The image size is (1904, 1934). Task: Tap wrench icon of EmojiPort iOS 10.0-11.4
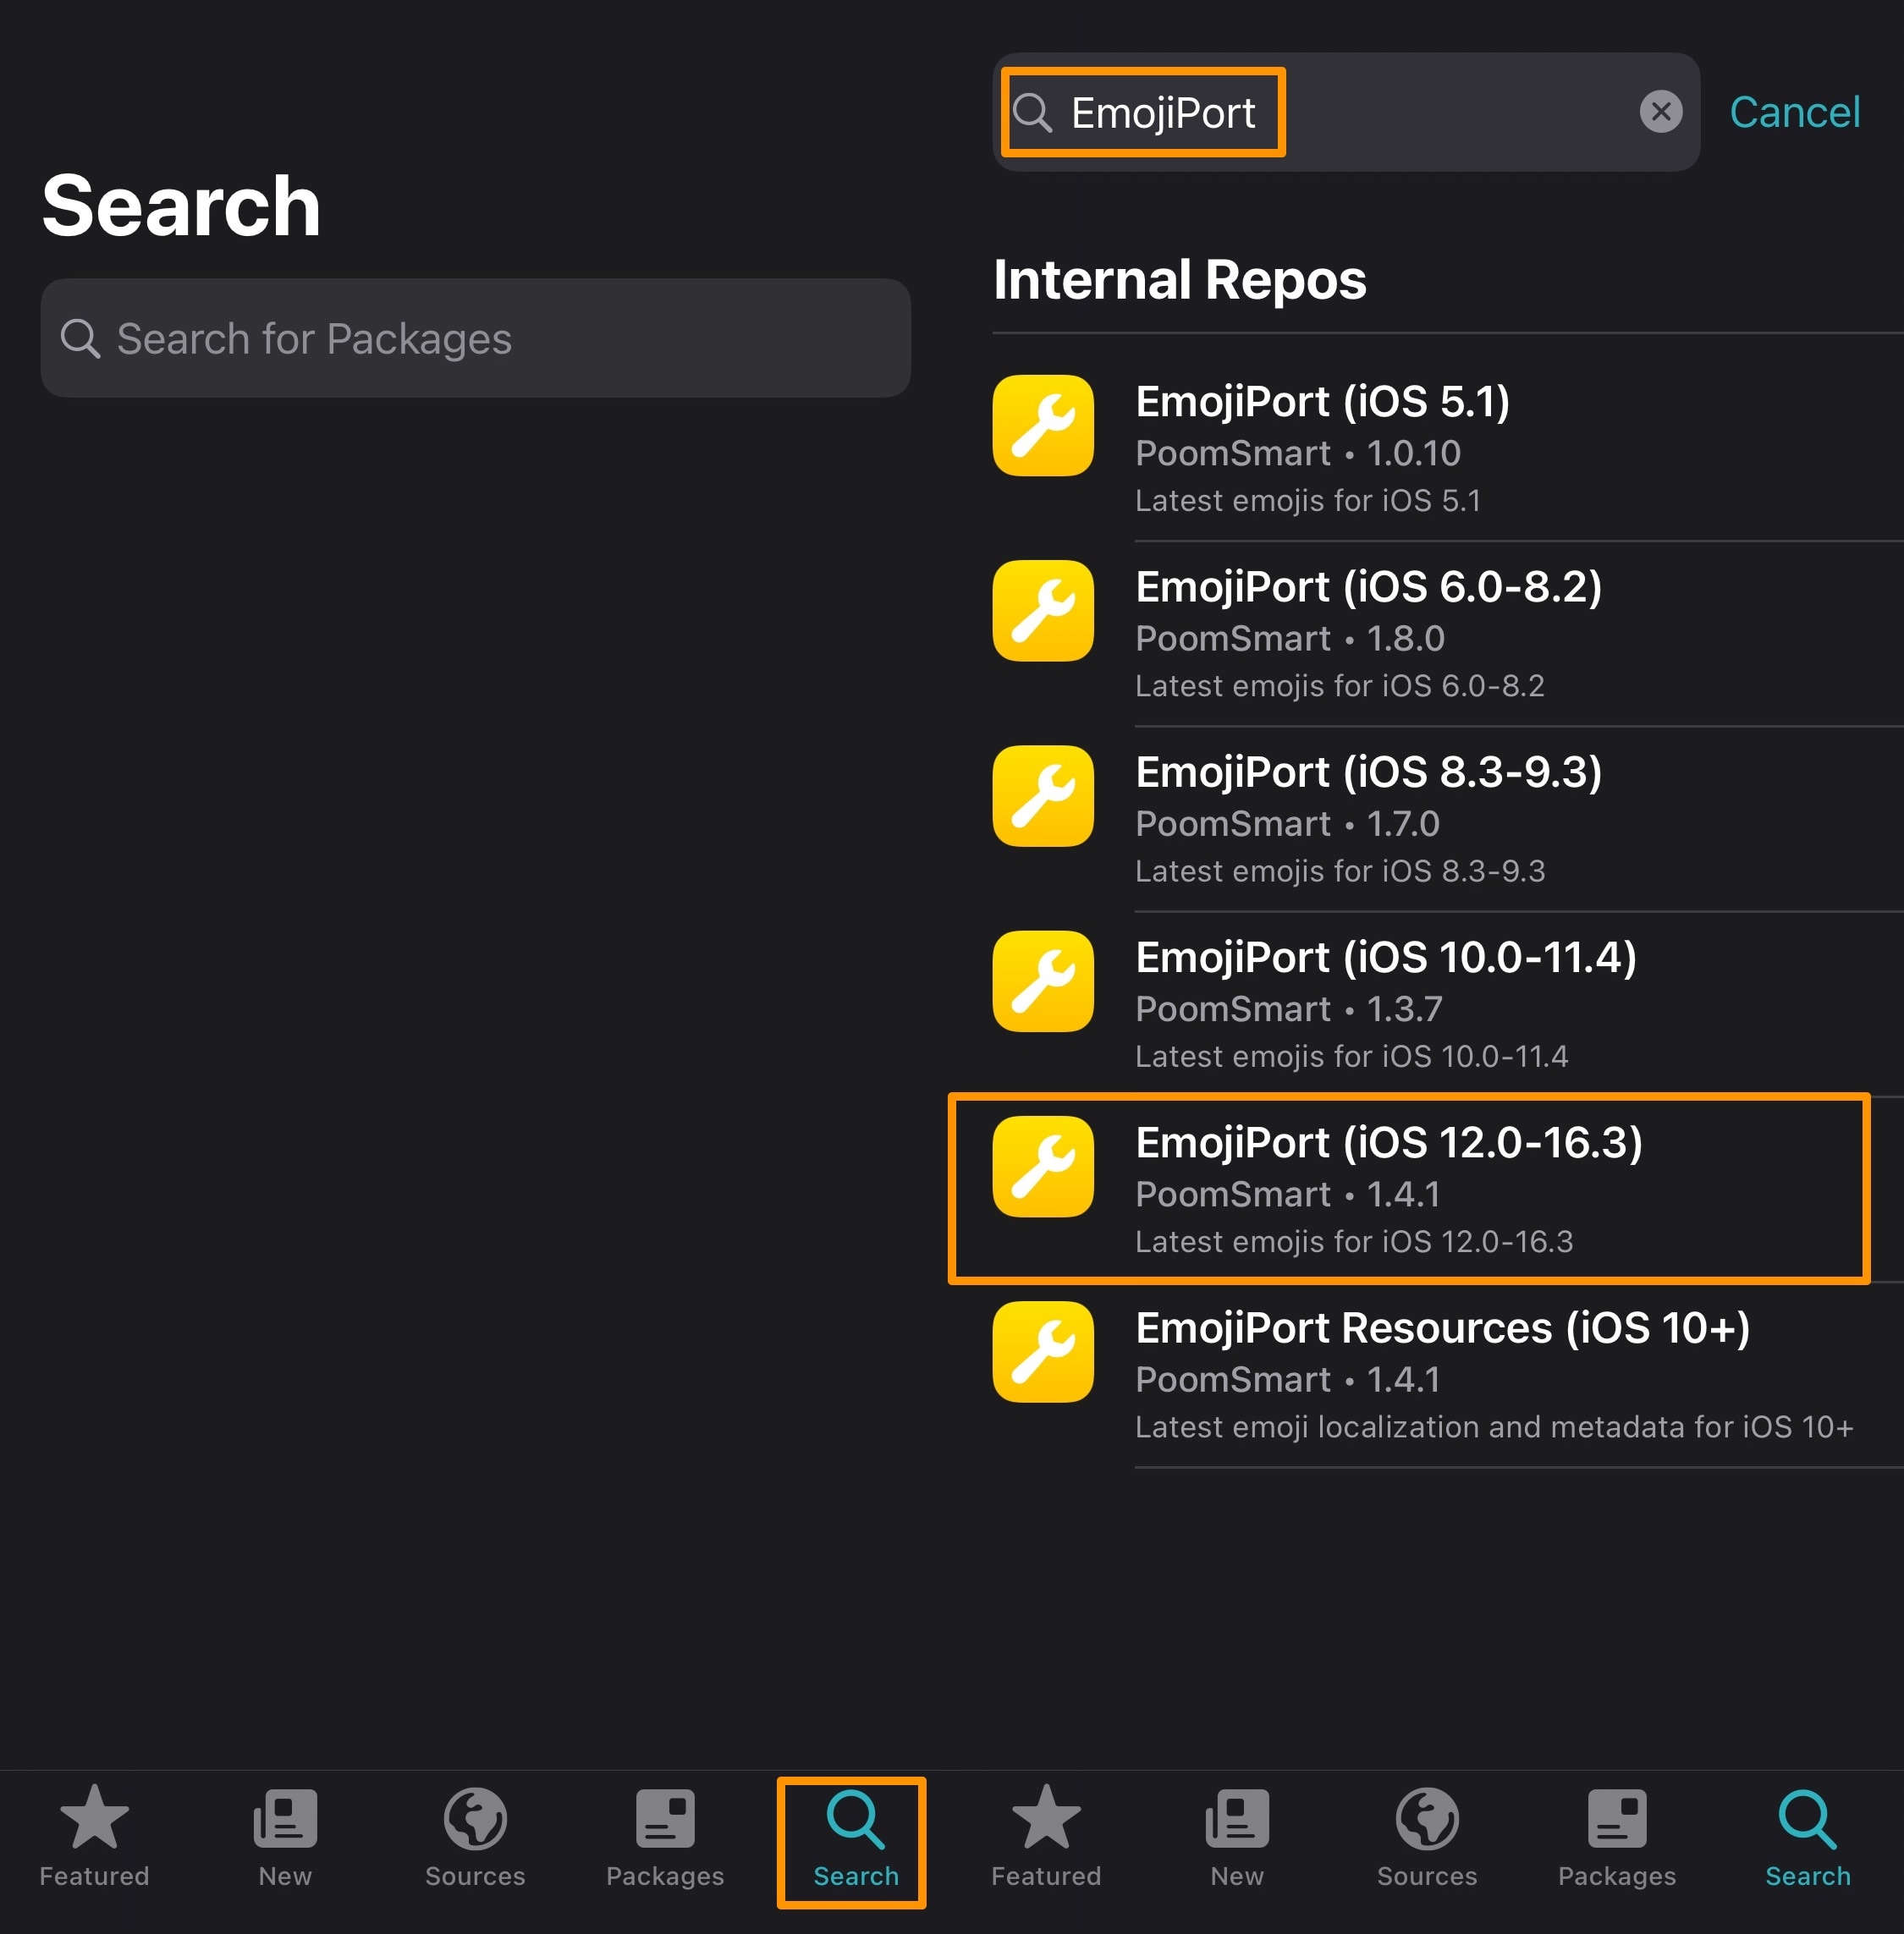point(1043,981)
